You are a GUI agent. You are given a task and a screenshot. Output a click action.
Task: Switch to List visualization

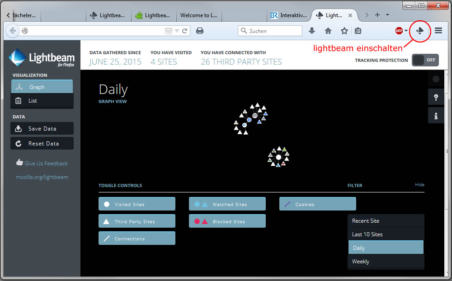click(42, 101)
